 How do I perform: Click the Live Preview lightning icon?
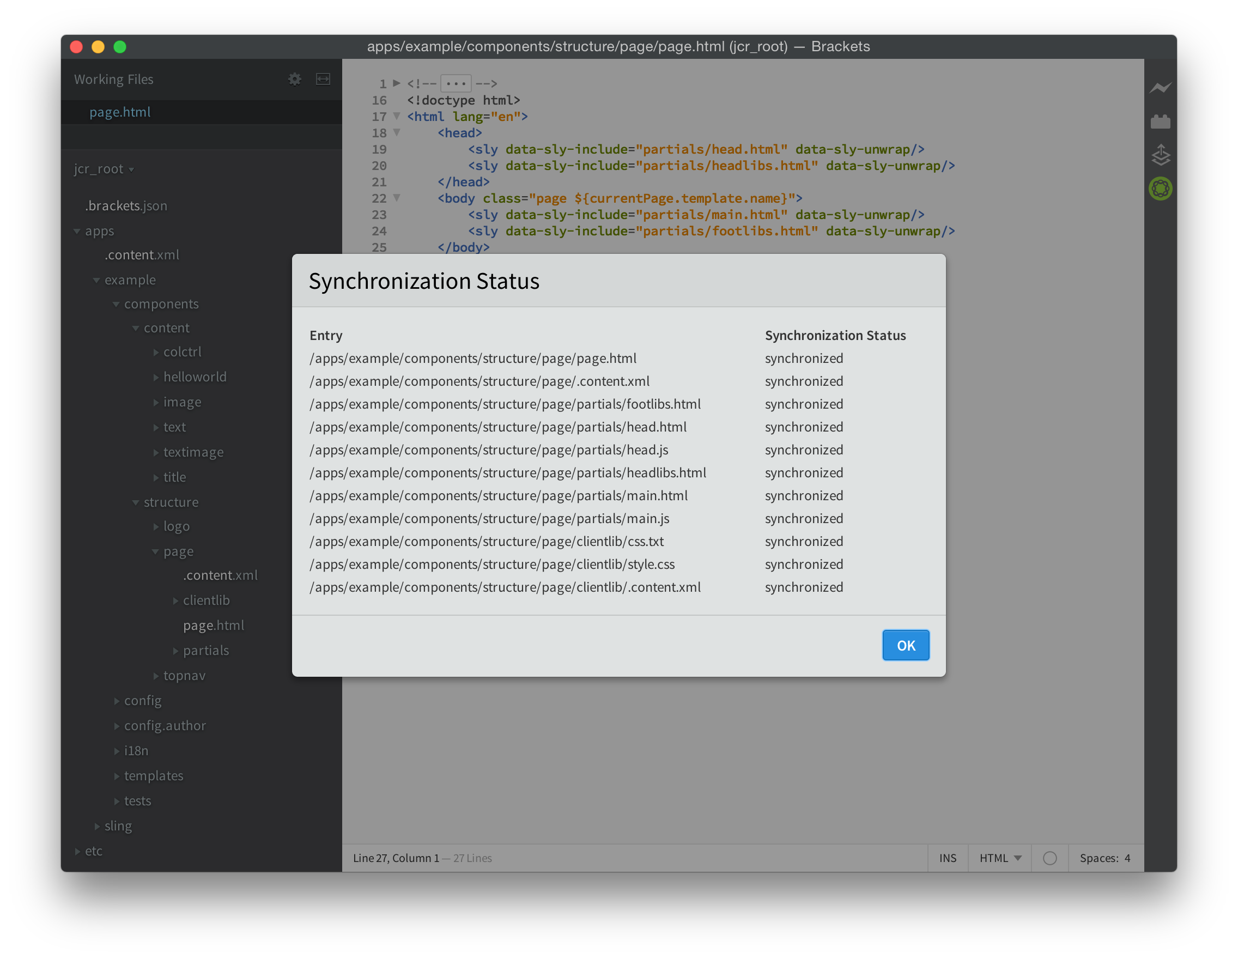click(x=1160, y=88)
